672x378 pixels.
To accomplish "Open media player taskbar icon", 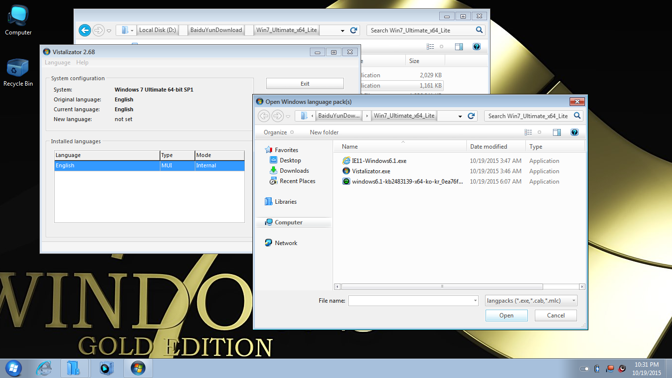I will [x=106, y=368].
